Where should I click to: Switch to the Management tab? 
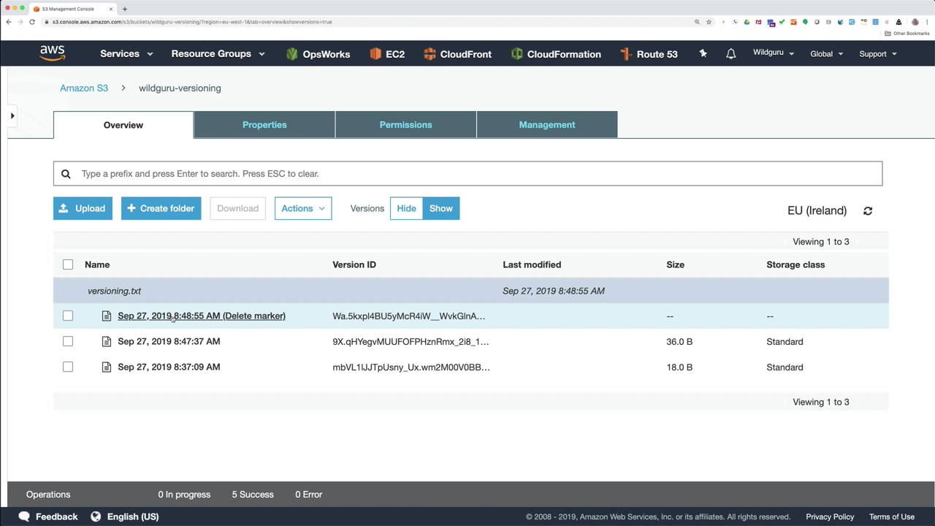pyautogui.click(x=547, y=125)
